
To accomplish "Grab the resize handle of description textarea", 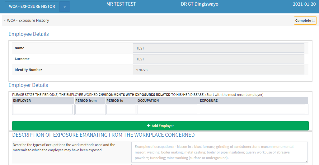I will [306, 161].
